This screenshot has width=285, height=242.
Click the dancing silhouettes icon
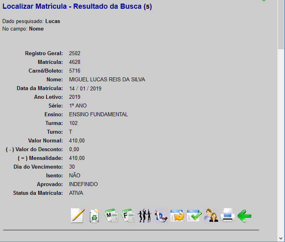coord(144,215)
